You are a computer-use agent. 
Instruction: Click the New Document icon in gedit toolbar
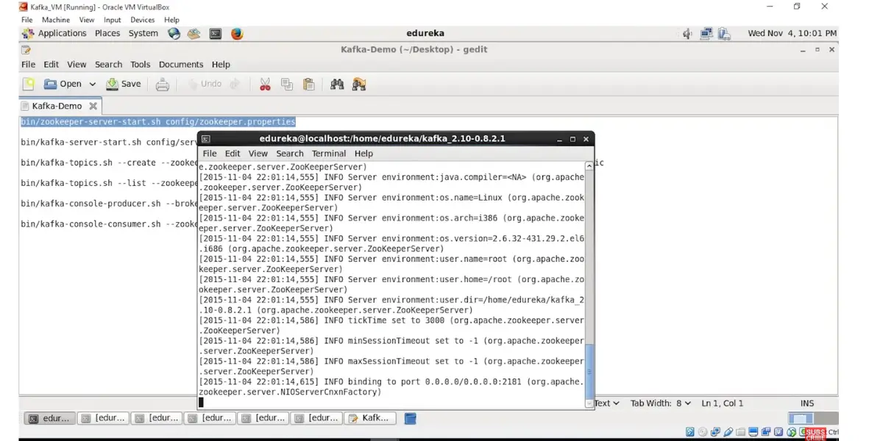pyautogui.click(x=28, y=84)
